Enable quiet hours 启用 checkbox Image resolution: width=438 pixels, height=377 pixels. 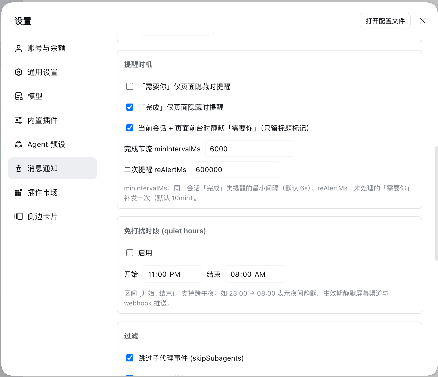point(130,253)
